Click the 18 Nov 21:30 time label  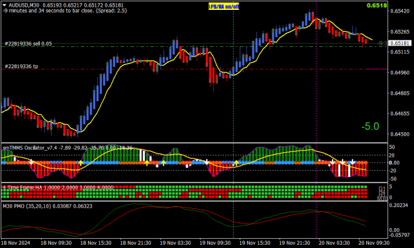(x=136, y=243)
